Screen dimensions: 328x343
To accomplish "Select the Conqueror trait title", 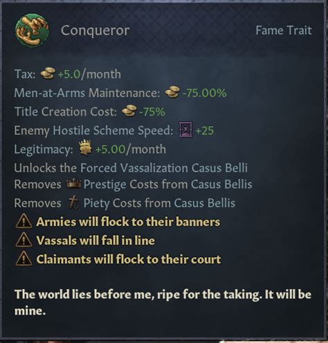I will tap(95, 30).
